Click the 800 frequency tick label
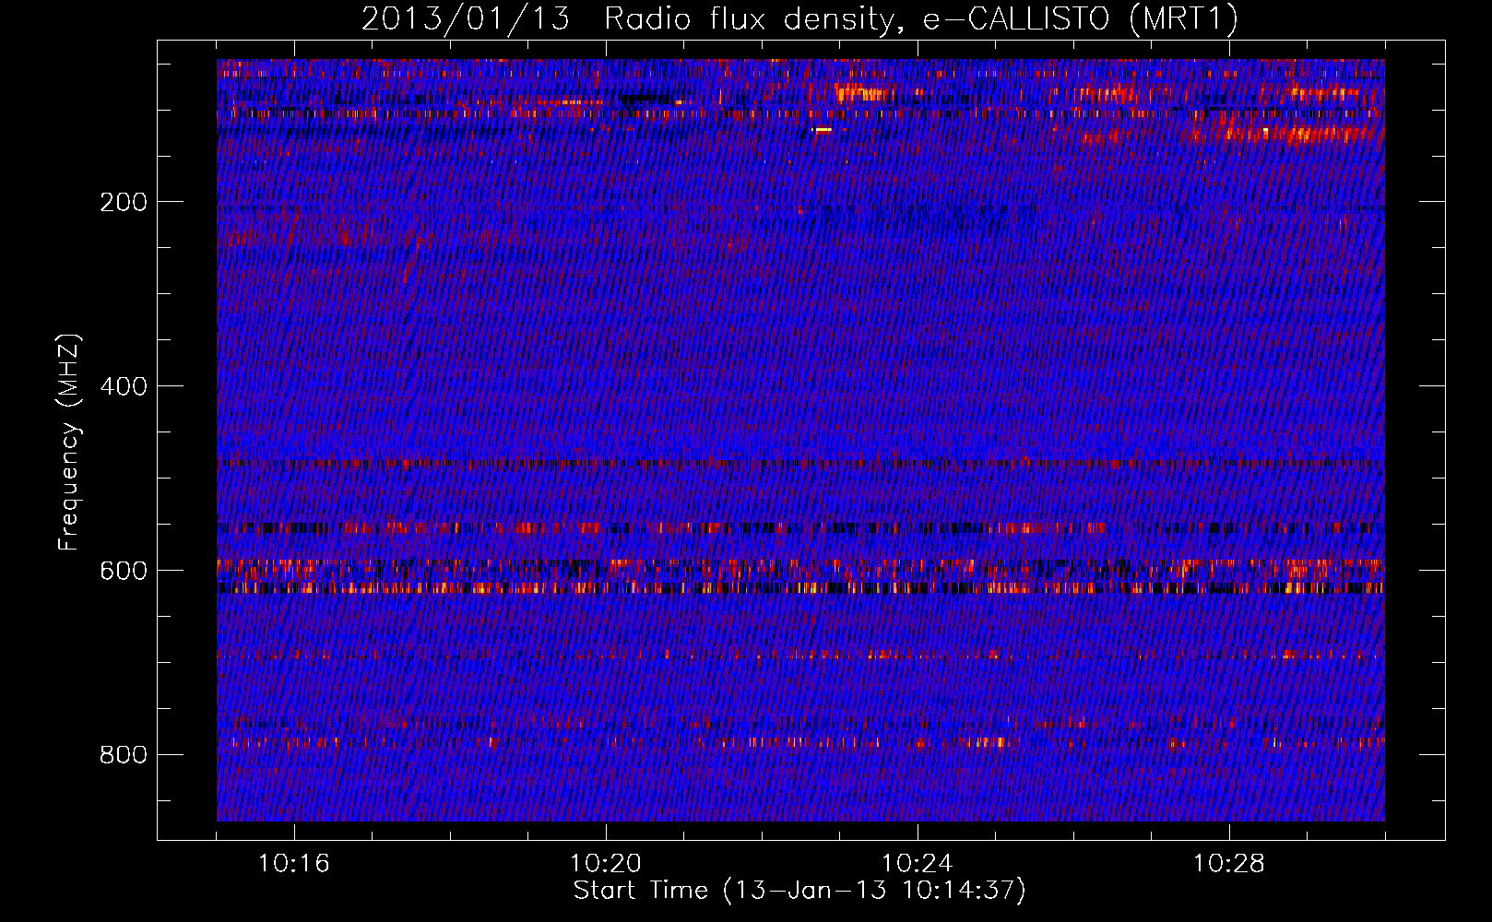This screenshot has width=1492, height=922. pyautogui.click(x=124, y=755)
